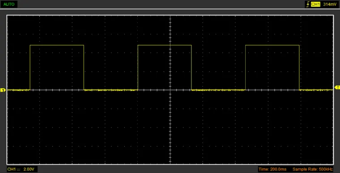The width and height of the screenshot is (340, 173).
Task: Click the center crosshair of the graticule
Action: (170, 90)
